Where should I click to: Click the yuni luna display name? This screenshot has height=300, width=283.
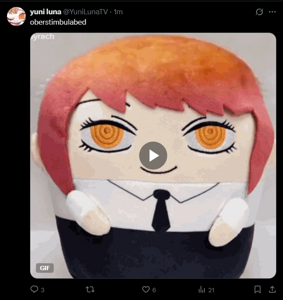45,12
